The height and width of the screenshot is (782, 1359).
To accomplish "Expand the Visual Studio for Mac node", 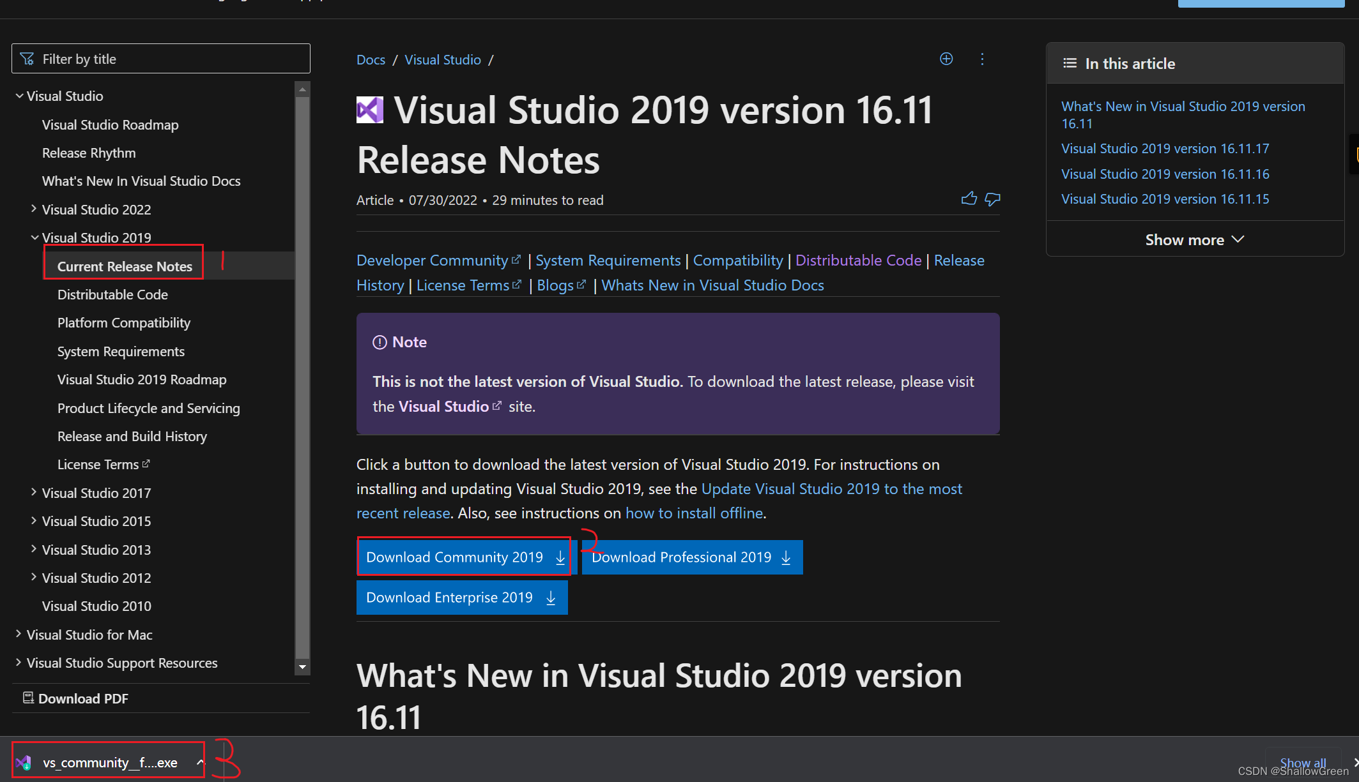I will 19,634.
